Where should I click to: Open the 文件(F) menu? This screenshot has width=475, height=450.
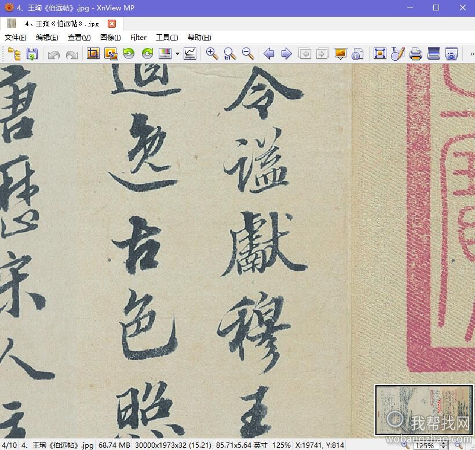[x=16, y=38]
